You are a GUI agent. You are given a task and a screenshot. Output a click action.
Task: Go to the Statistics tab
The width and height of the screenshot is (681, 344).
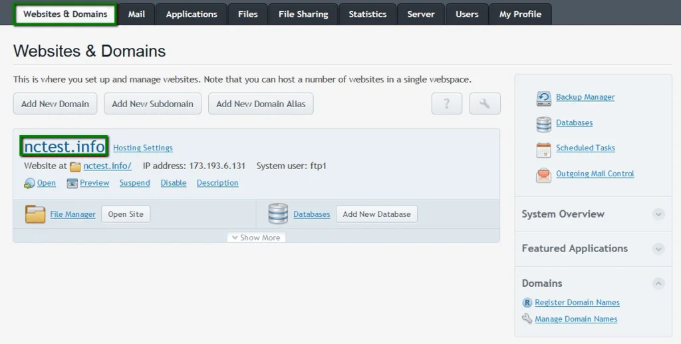tap(367, 14)
